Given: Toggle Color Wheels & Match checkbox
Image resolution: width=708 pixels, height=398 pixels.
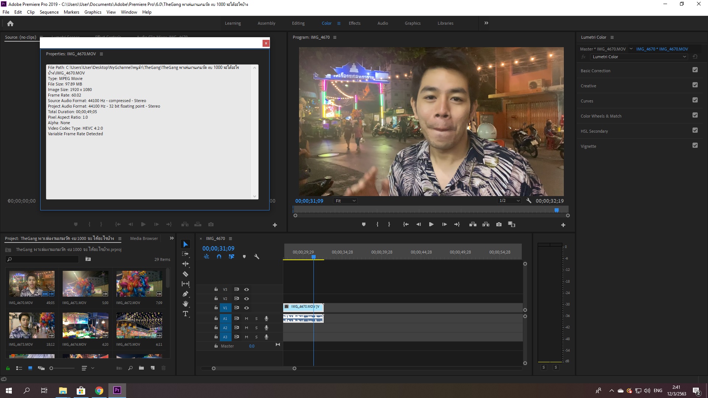Looking at the screenshot, I should coord(695,115).
